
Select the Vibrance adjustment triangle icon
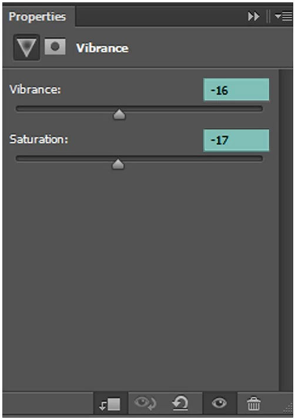[x=26, y=47]
